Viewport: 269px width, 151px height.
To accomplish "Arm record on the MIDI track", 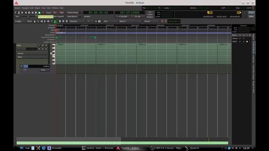I will 39,45.
